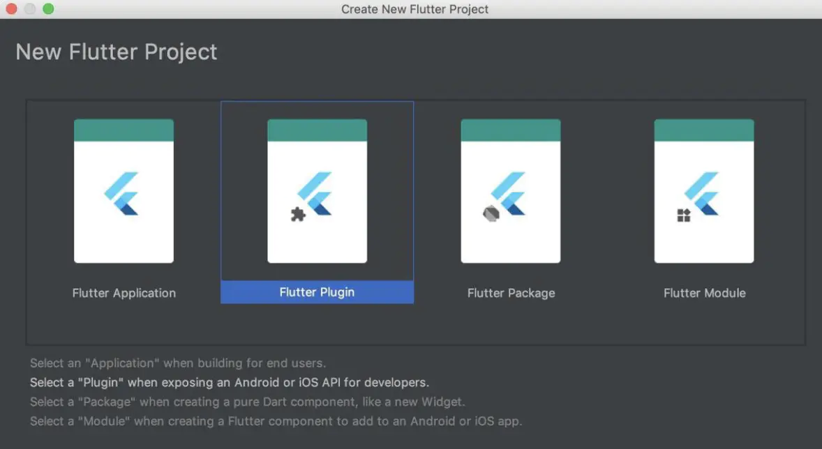Click the "Plugin" Android or iOS API description
822x449 pixels.
[229, 383]
